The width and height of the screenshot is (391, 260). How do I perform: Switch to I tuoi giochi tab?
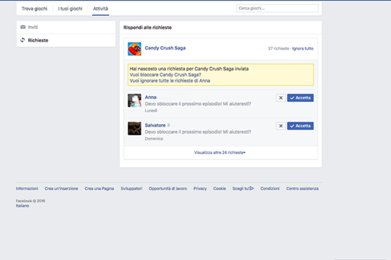(x=70, y=9)
